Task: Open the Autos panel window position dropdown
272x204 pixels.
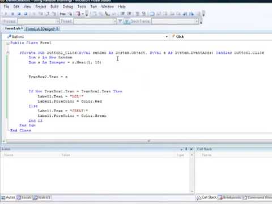Action: coord(182,149)
